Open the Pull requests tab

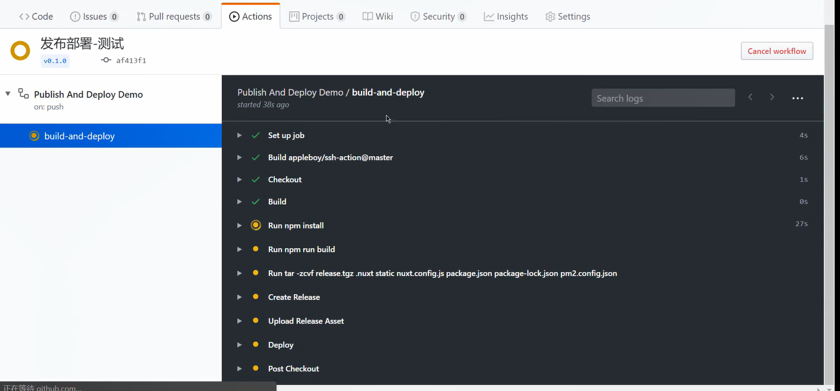coord(174,17)
